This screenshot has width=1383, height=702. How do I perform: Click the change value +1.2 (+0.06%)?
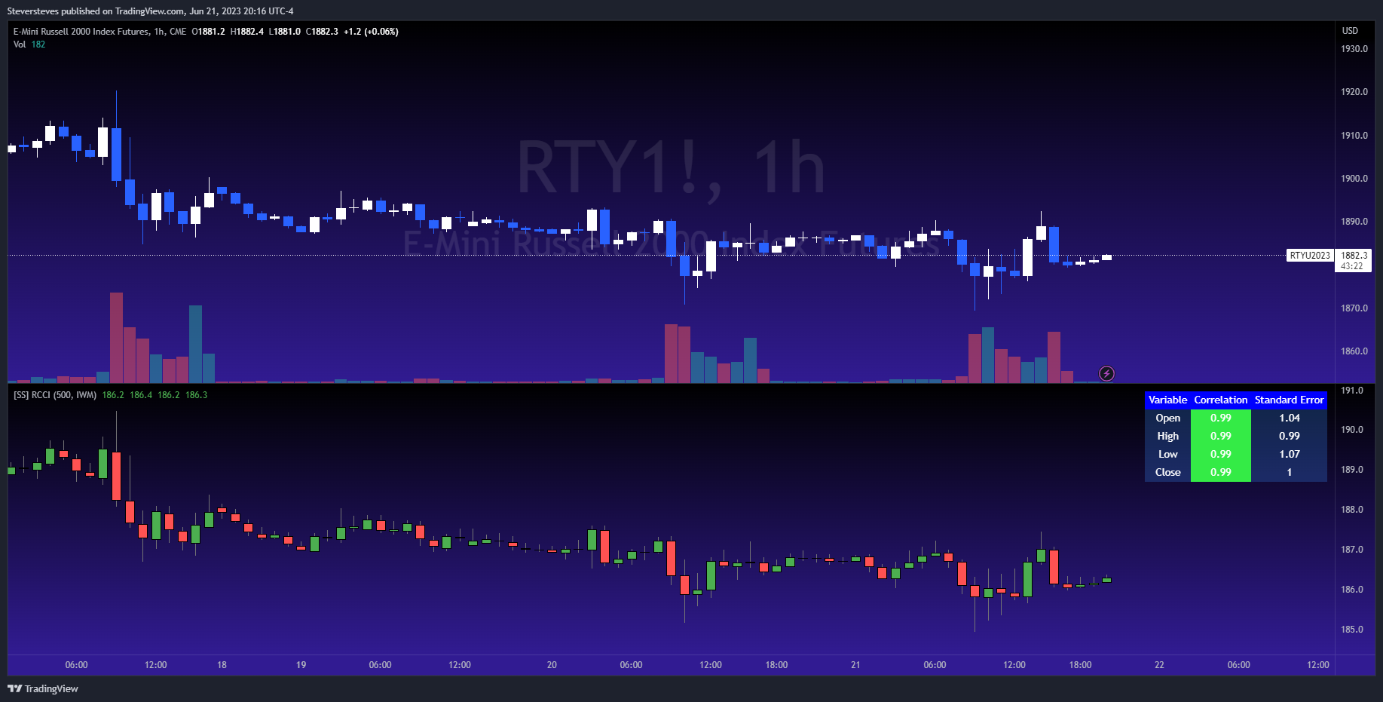pyautogui.click(x=371, y=32)
